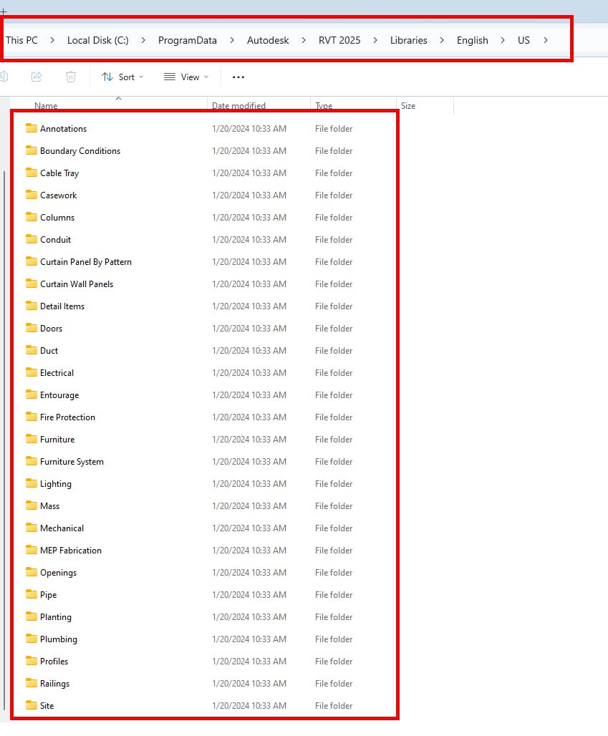Click the date modified of Doors folder

click(249, 329)
